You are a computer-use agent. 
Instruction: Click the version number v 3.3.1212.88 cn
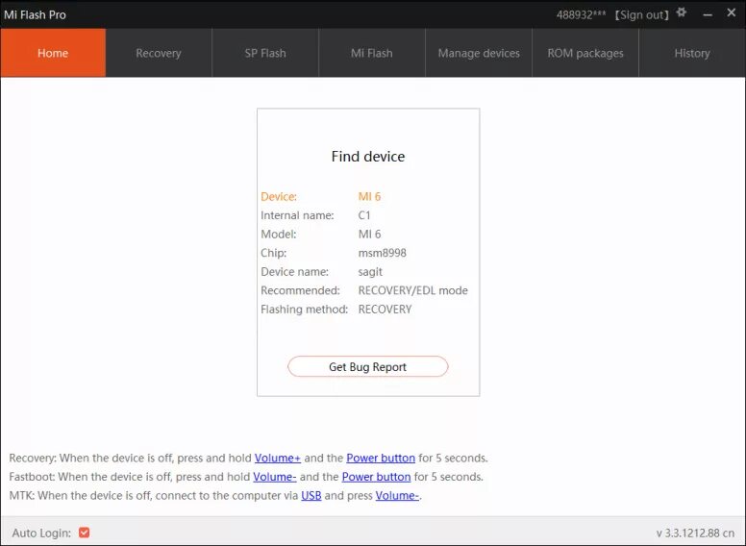pos(695,534)
